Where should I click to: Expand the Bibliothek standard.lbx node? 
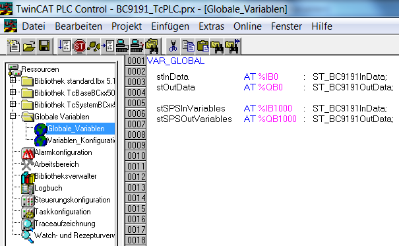coord(13,80)
